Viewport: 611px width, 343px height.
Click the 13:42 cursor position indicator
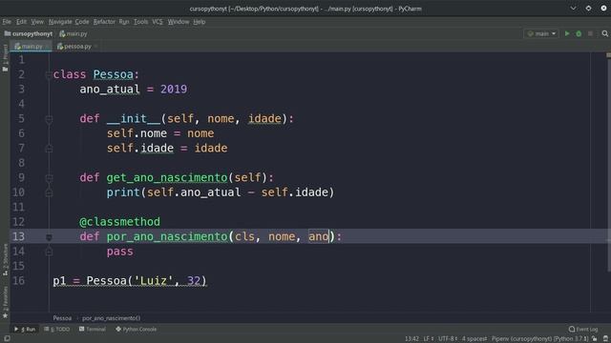(411, 339)
